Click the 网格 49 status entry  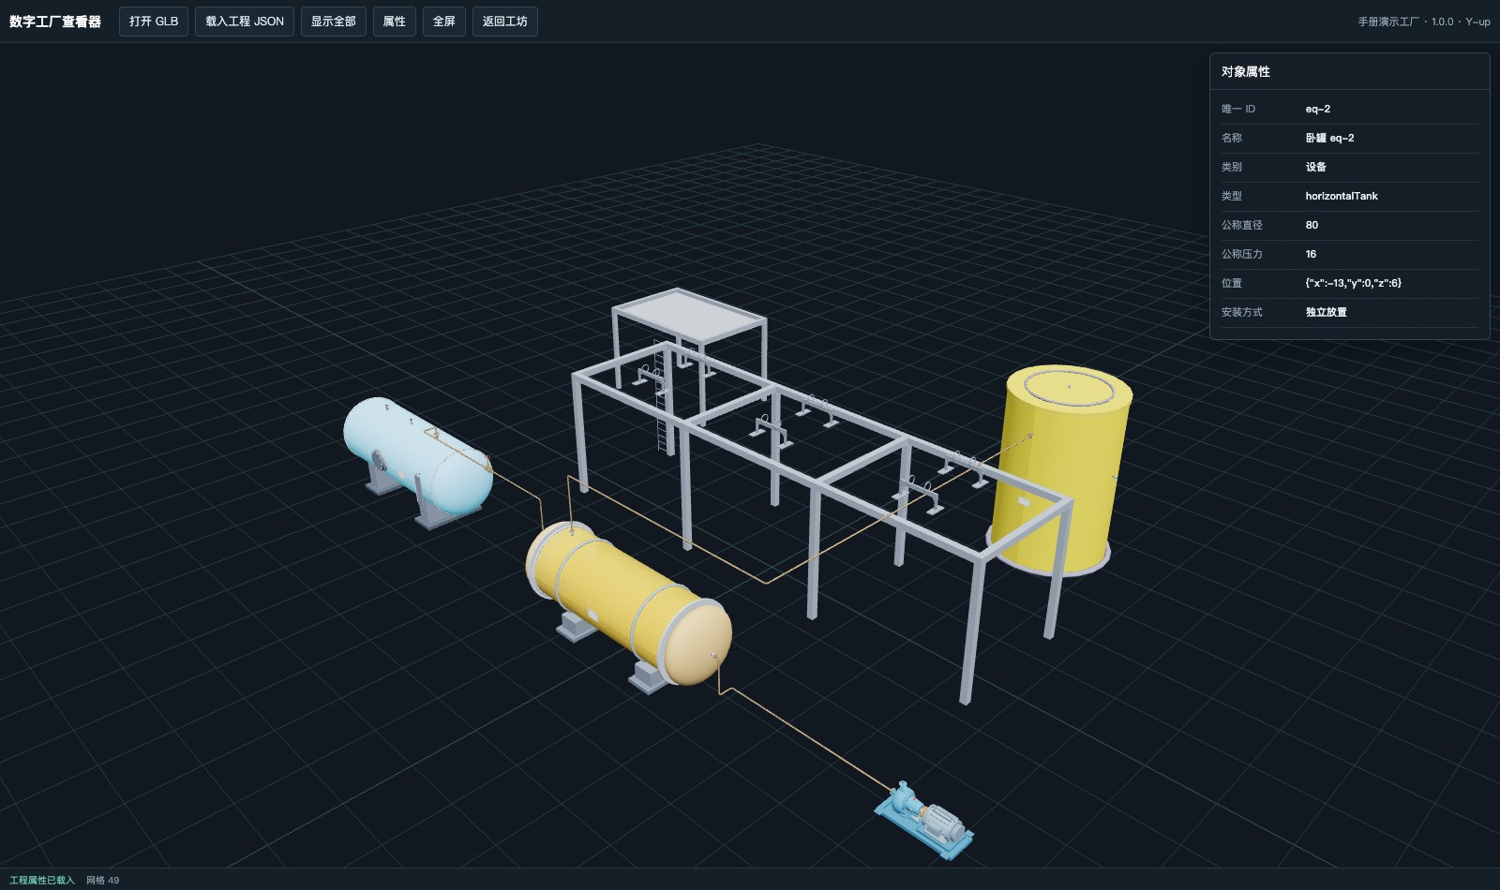[x=103, y=881]
